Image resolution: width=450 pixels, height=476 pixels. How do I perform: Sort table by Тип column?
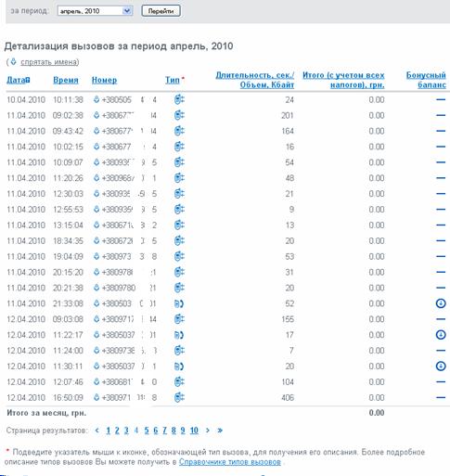click(173, 80)
